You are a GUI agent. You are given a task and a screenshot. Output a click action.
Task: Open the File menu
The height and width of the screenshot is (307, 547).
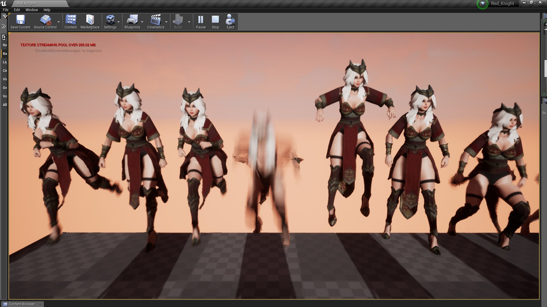click(5, 10)
